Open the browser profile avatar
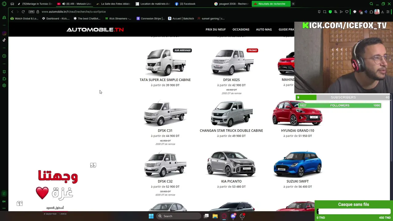 click(377, 12)
